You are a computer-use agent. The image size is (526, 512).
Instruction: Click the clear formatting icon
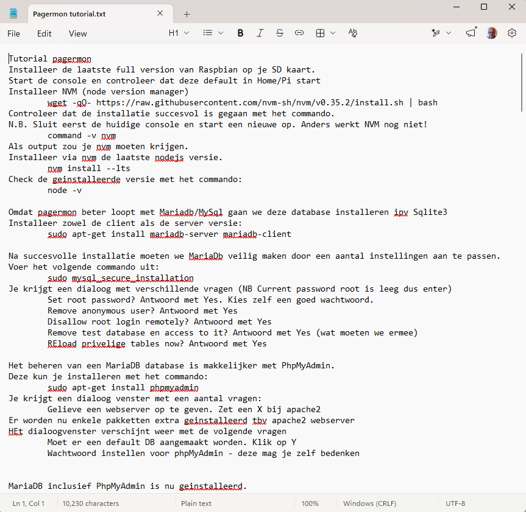click(x=352, y=33)
